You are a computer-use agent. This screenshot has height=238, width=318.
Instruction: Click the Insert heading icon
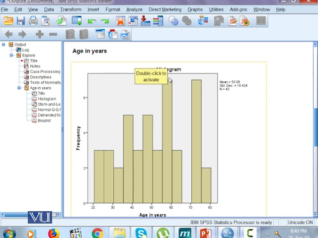100,34
